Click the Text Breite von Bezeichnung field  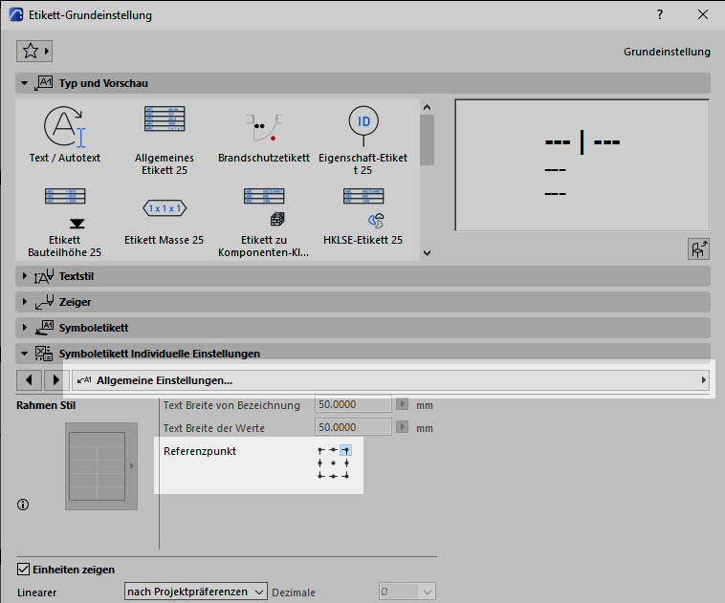pyautogui.click(x=353, y=404)
